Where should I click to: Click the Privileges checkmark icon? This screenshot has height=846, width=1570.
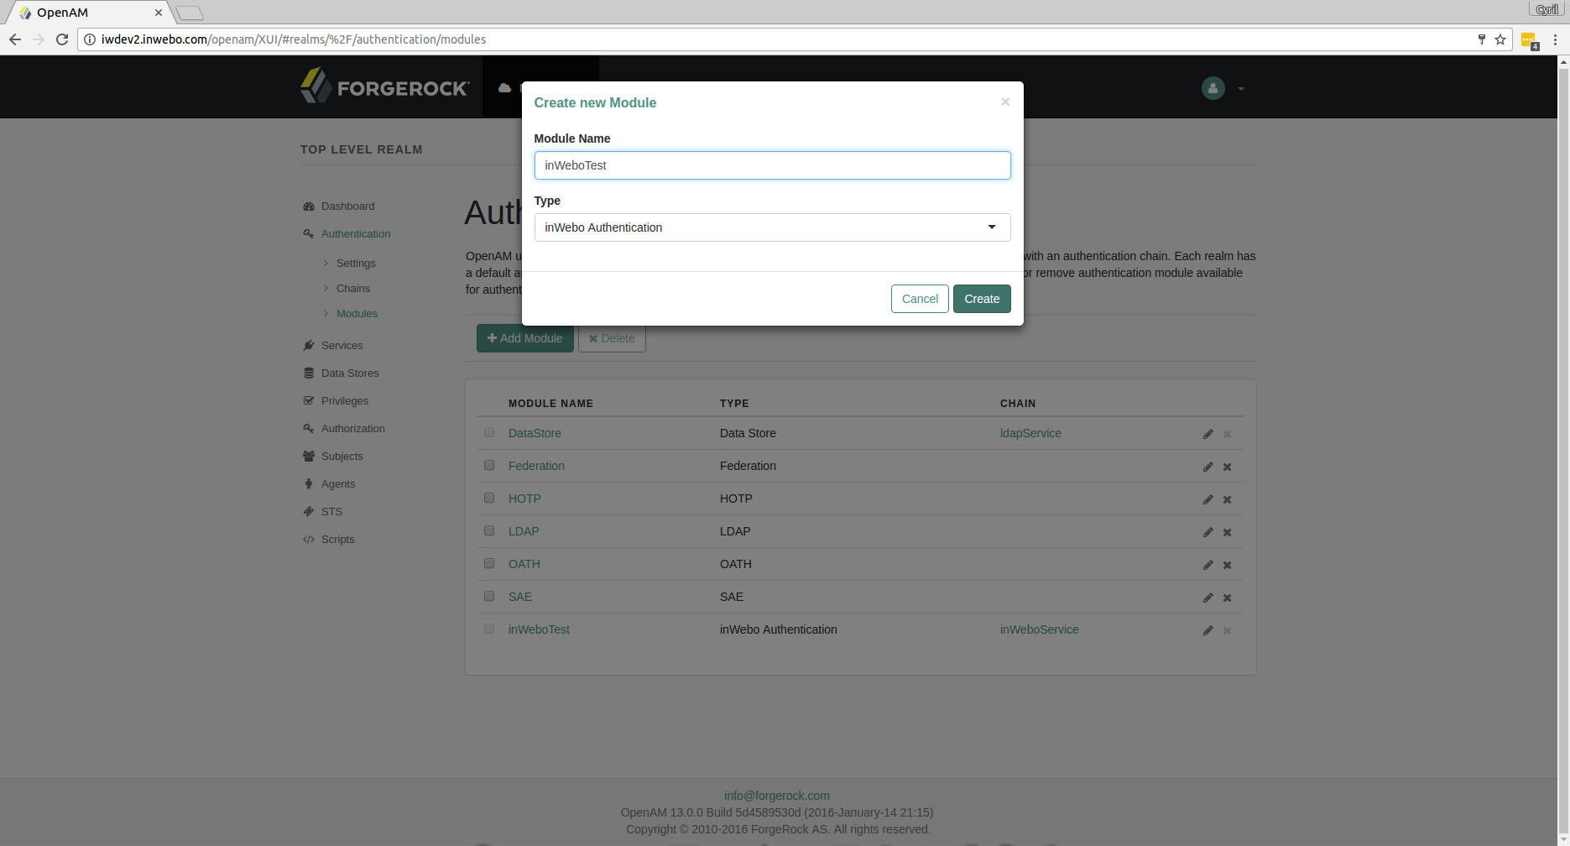[x=309, y=400]
